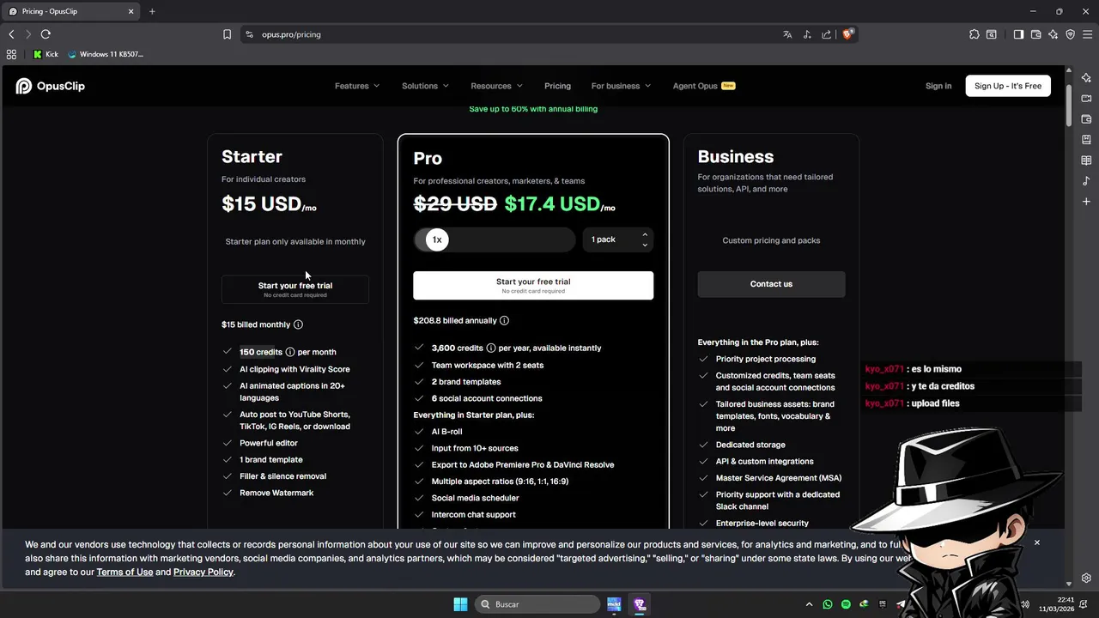Click info icon next to 3,600 credits
Screen dimensions: 1099x618
click(x=491, y=348)
